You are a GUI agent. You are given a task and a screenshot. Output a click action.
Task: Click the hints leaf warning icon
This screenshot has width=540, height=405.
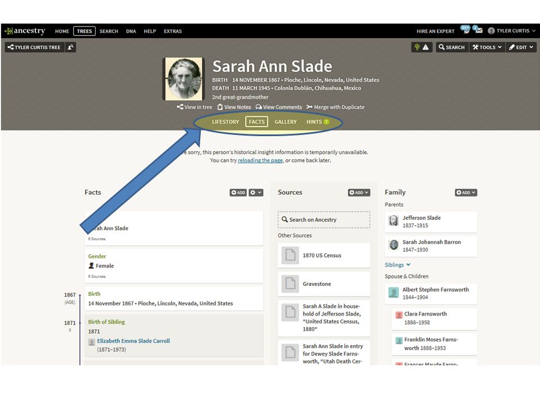[x=421, y=47]
